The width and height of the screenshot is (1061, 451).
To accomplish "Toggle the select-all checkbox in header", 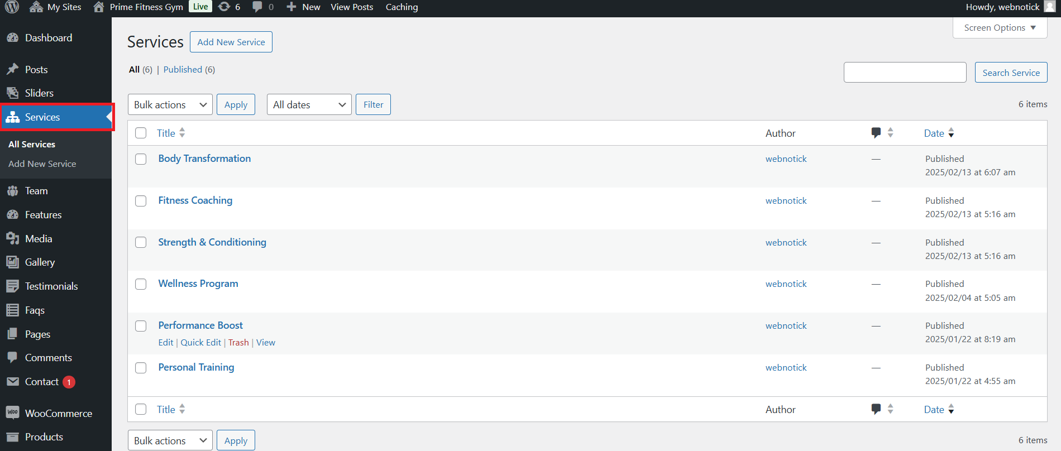I will (x=141, y=133).
